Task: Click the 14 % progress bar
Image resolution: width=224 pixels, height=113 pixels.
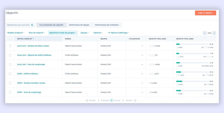Action: click(192, 90)
